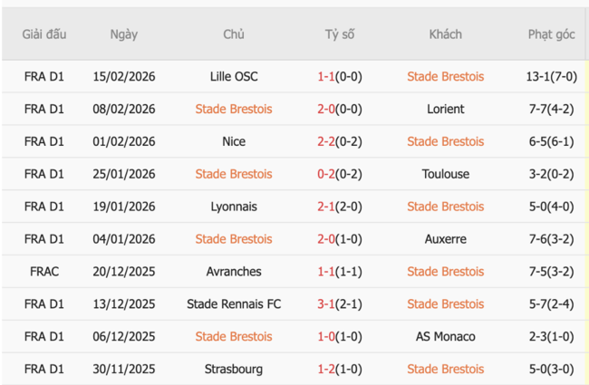This screenshot has width=589, height=385.
Task: Open Stade Rennais FC team link
Action: pos(233,304)
